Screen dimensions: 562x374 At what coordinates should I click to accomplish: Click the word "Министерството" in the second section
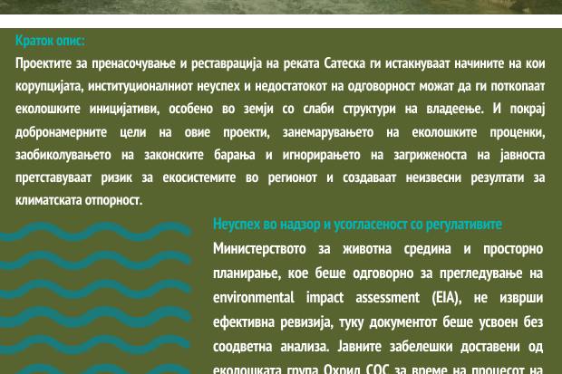click(262, 248)
